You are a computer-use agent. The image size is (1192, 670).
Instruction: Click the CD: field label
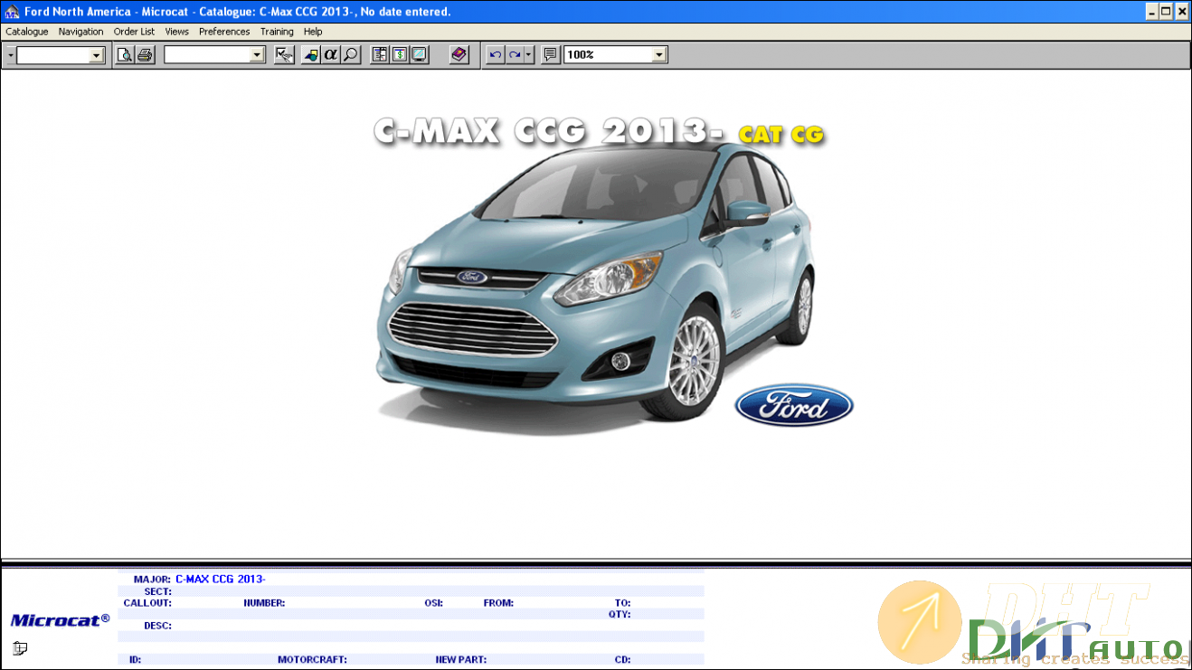pos(622,660)
